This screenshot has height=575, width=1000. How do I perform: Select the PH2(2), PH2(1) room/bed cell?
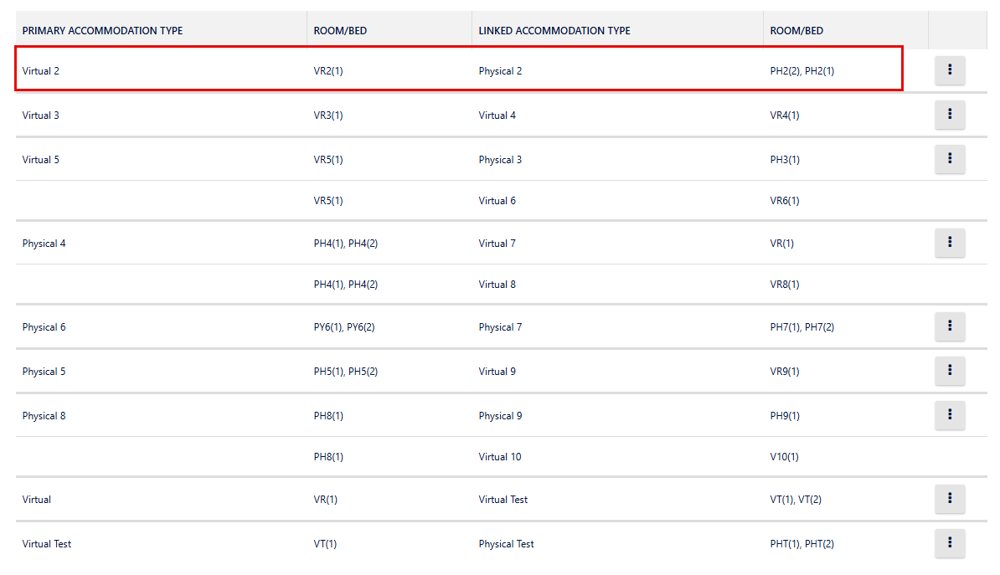(802, 71)
